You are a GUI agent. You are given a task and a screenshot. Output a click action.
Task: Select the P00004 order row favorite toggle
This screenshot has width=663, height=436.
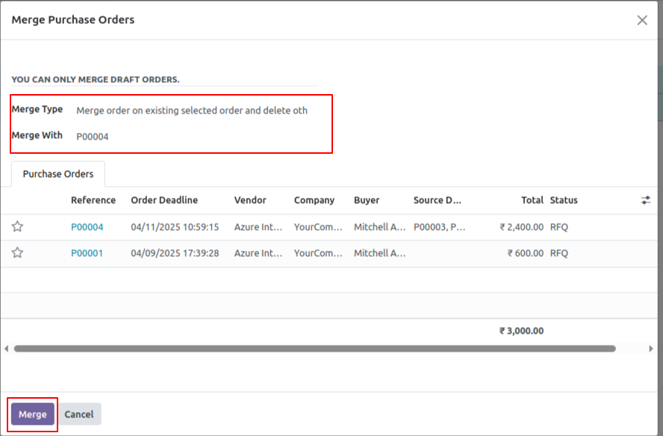(17, 226)
